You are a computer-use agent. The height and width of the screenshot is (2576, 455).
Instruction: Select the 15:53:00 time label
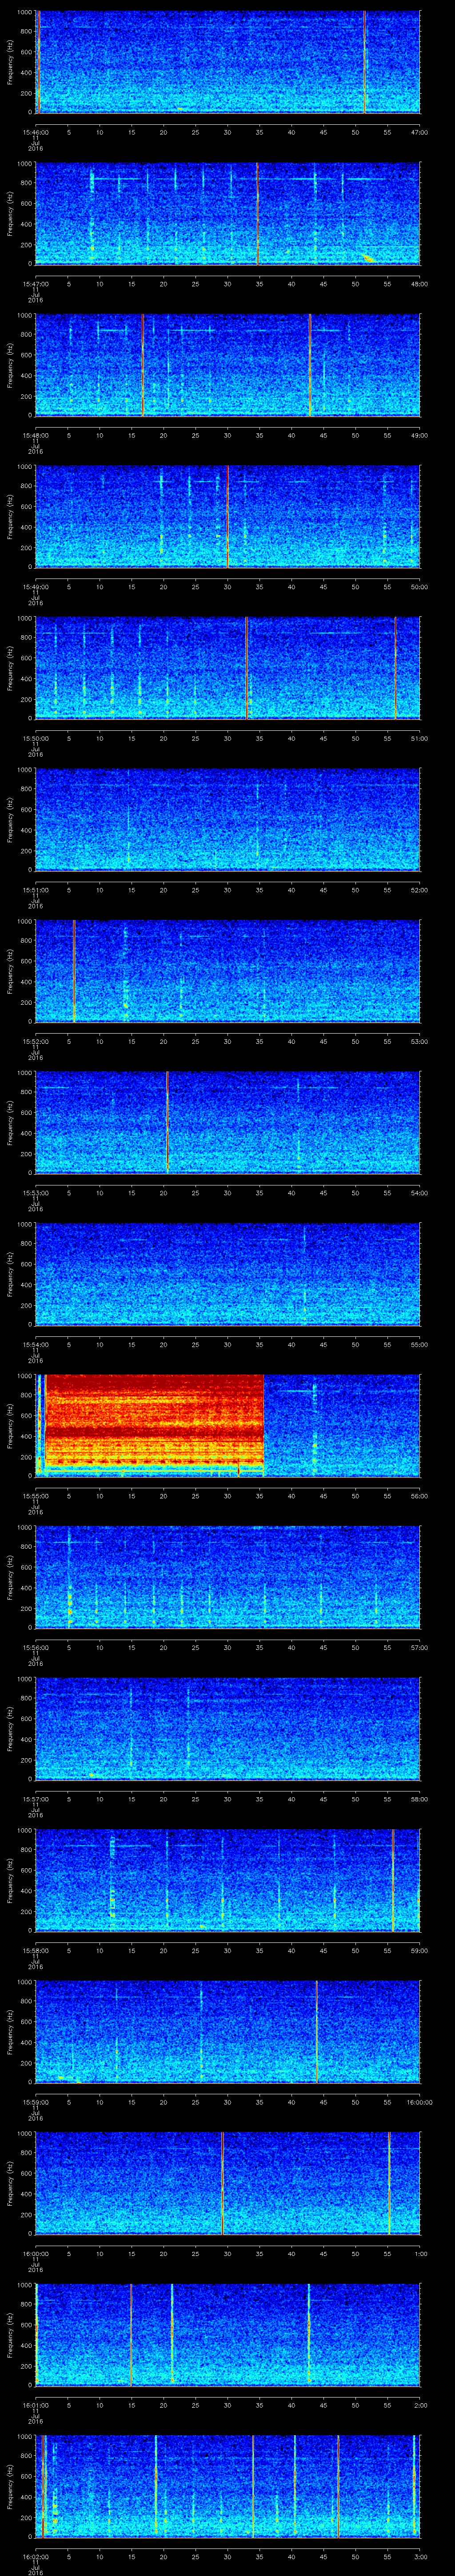tap(35, 1193)
